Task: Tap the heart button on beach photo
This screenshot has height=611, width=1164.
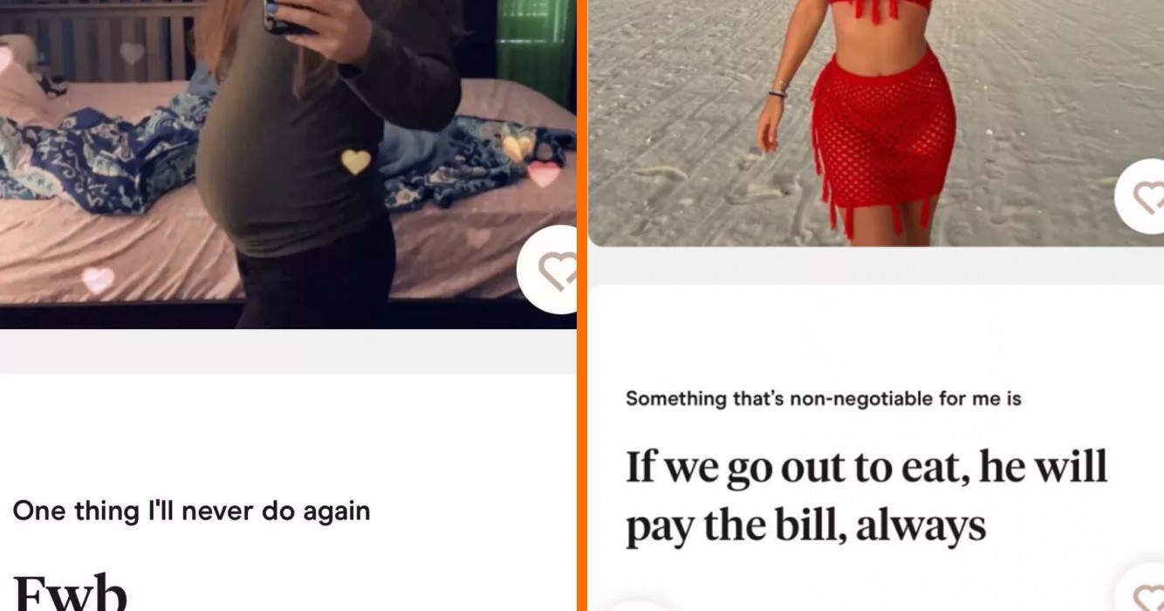Action: [x=1140, y=196]
